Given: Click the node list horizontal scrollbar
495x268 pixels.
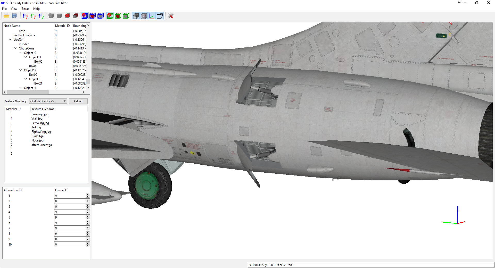Looking at the screenshot, I should pyautogui.click(x=44, y=92).
